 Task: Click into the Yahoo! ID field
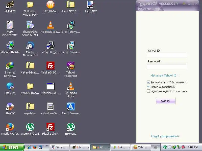(166, 56)
